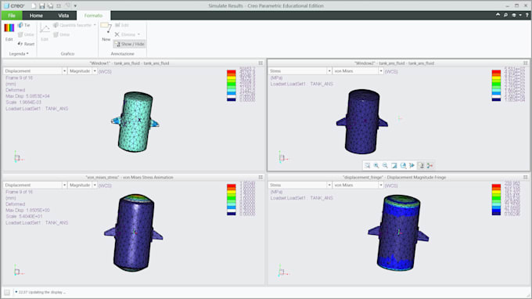The width and height of the screenshot is (532, 299).
Task: Click the learning connector cap icon
Action: [514, 15]
